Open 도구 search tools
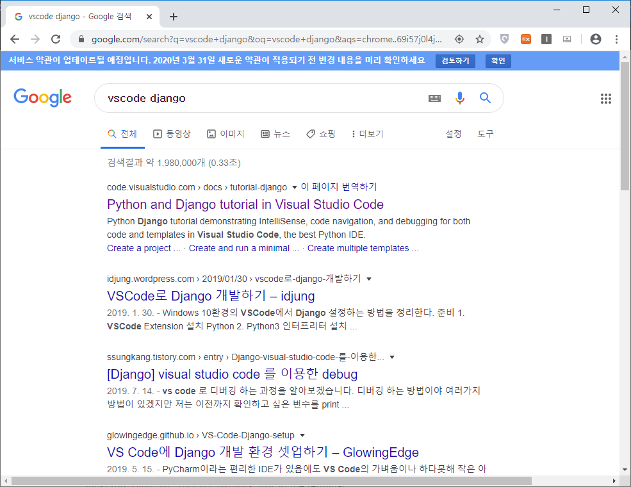This screenshot has height=487, width=631. [x=486, y=134]
